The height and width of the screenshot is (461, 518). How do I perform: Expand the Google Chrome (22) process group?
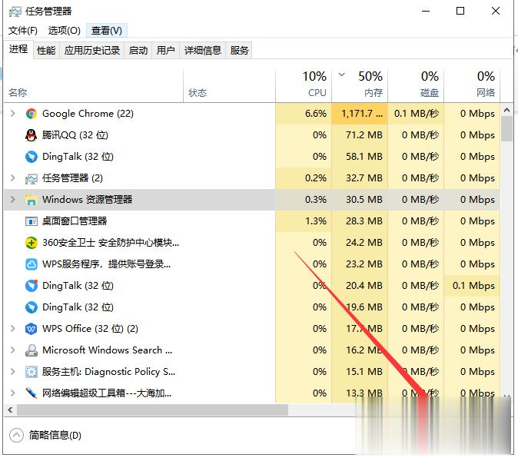13,113
